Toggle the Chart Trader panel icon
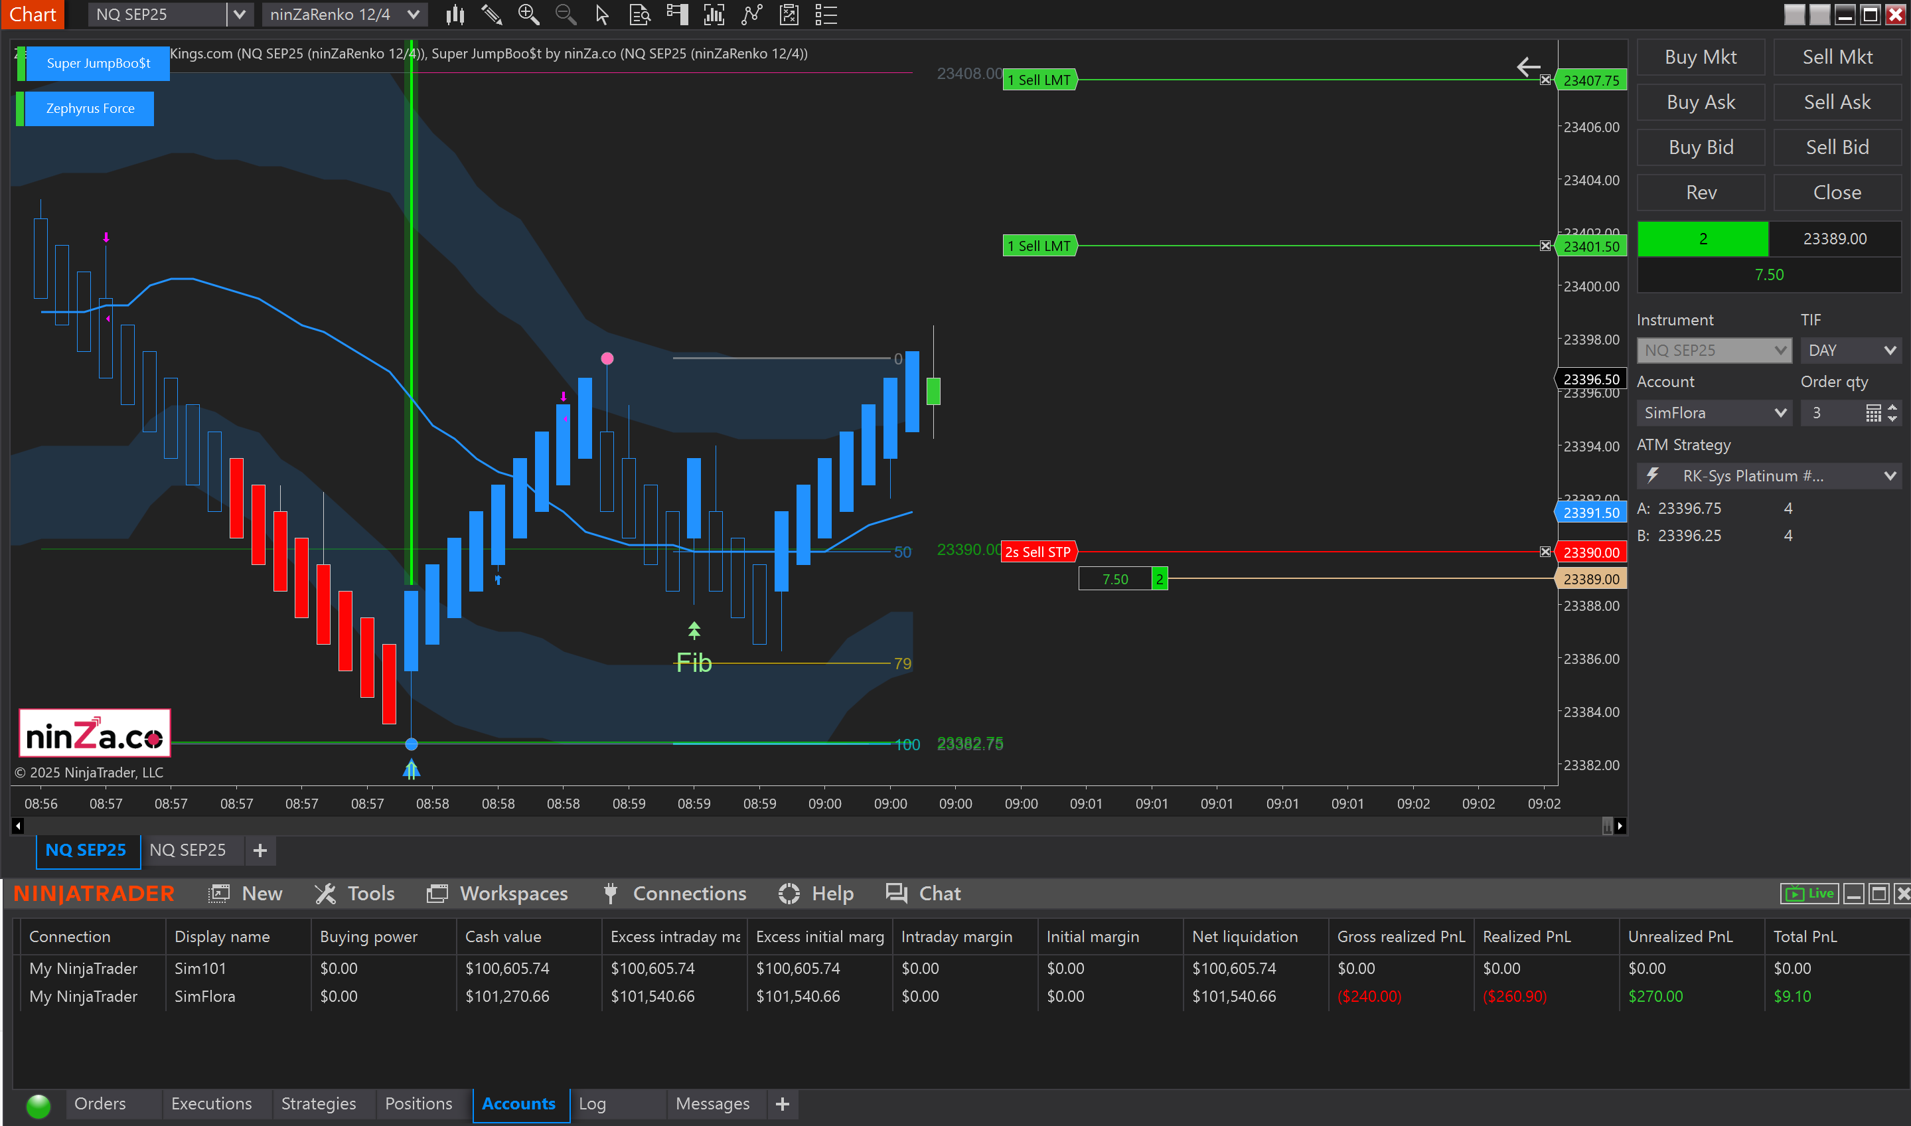This screenshot has width=1911, height=1126. [676, 15]
